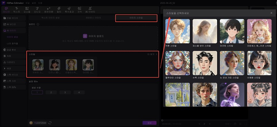The image size is (277, 127).
Task: Open the 텍스트 (Text) tool
Action: (17, 10)
